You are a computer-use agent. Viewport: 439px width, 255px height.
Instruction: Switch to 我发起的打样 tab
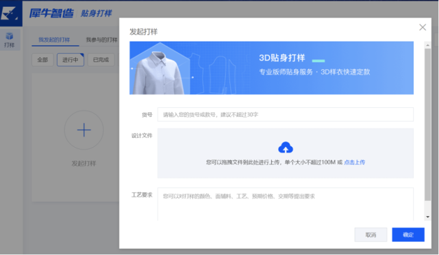[x=54, y=40]
